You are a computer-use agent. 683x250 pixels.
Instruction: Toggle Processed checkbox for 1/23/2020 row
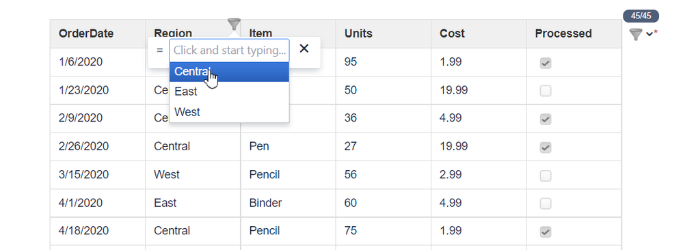tap(546, 91)
